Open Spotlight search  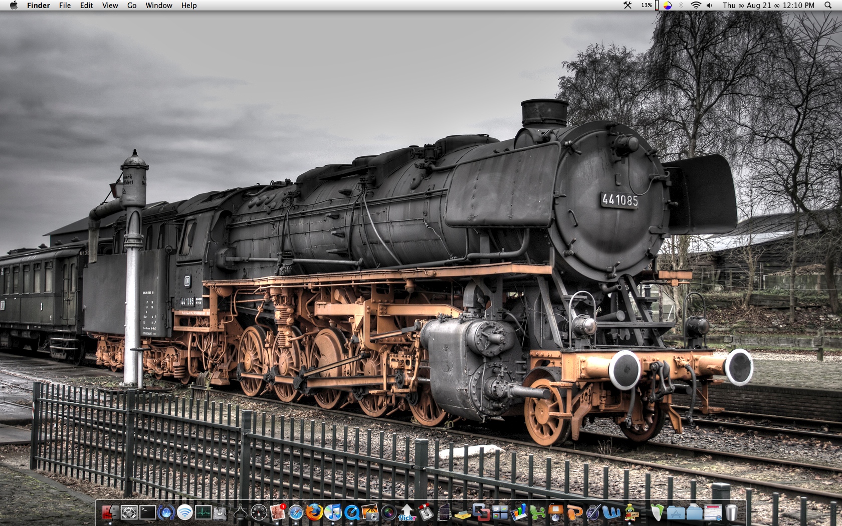click(x=828, y=6)
